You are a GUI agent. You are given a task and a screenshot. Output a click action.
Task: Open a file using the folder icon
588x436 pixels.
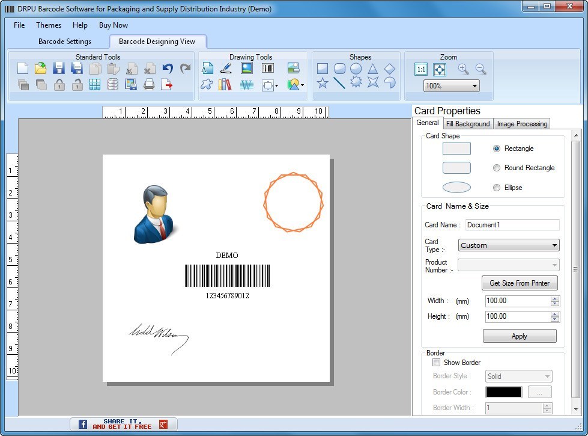(40, 69)
